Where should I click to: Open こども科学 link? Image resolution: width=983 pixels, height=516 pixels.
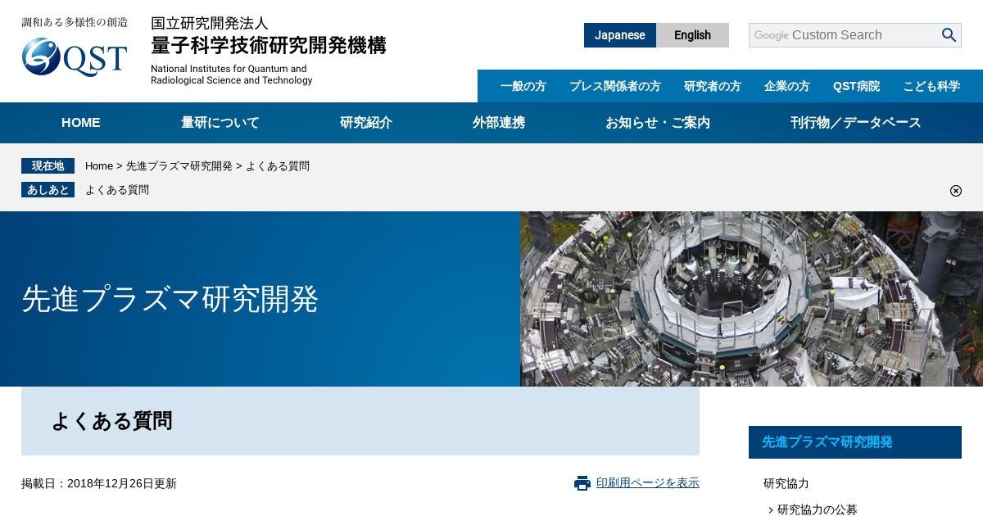pos(931,86)
